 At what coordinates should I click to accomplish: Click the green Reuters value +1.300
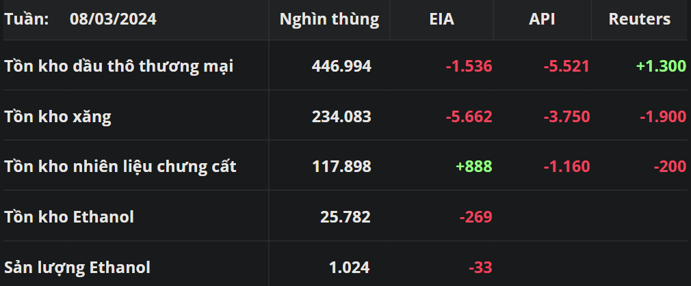point(660,66)
